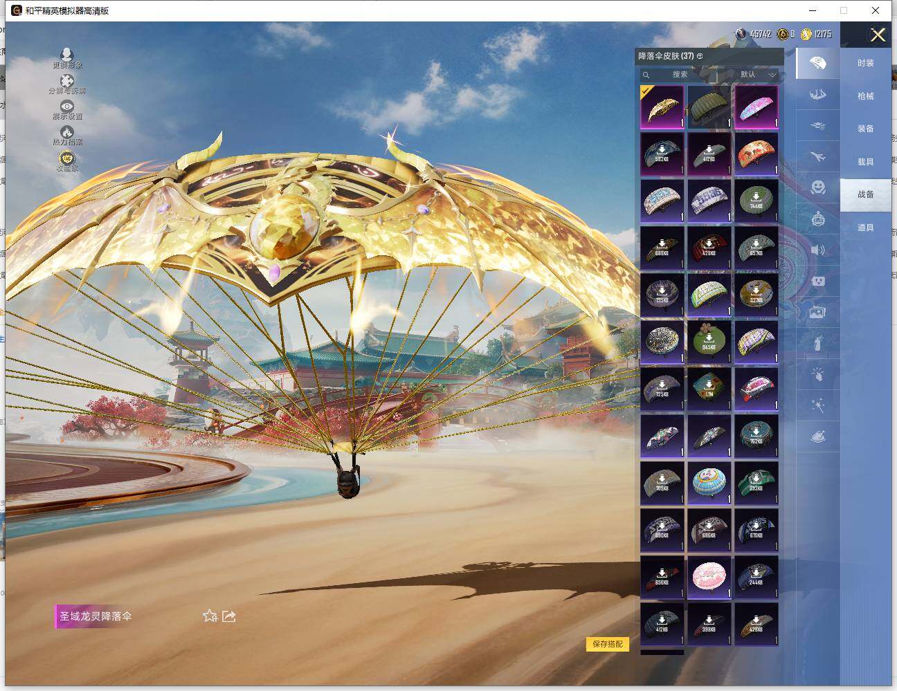Download the 744KB green parachute skin

click(x=756, y=201)
